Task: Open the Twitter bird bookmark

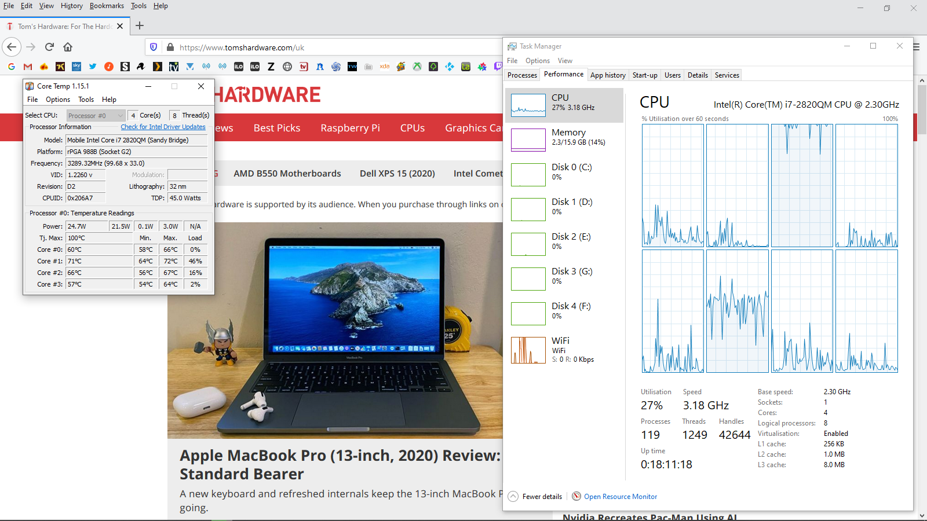Action: (x=93, y=67)
